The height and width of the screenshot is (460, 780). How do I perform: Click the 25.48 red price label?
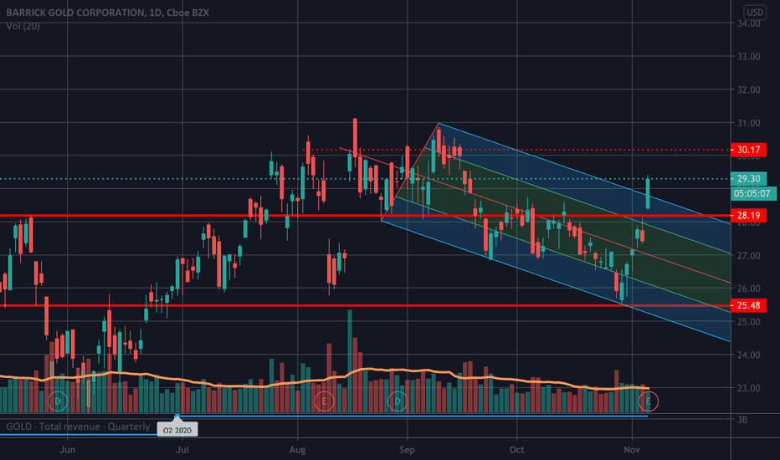click(x=748, y=305)
